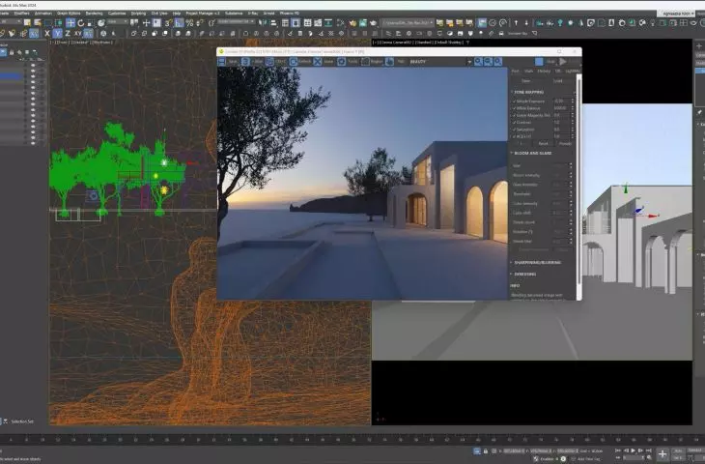705x464 pixels.
Task: Open the workspace selector dropdown at top right
Action: coord(678,14)
